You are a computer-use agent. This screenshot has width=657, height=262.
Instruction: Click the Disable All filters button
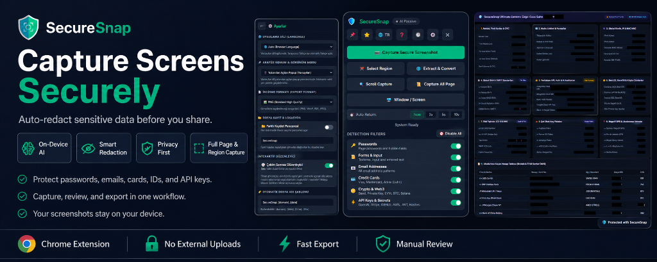pos(450,133)
